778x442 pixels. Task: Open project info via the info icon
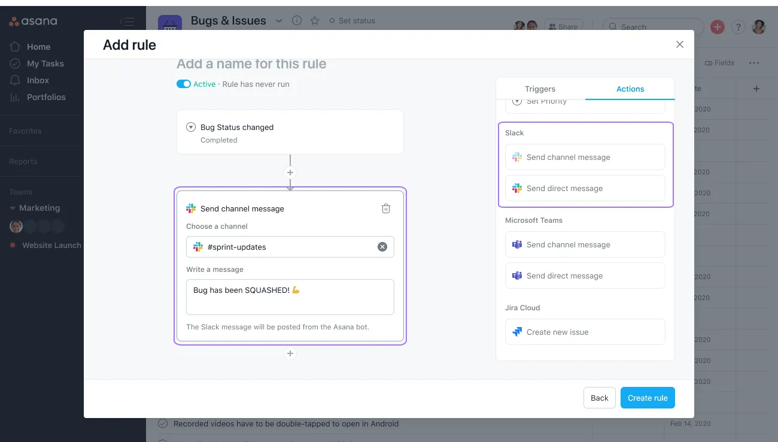296,20
